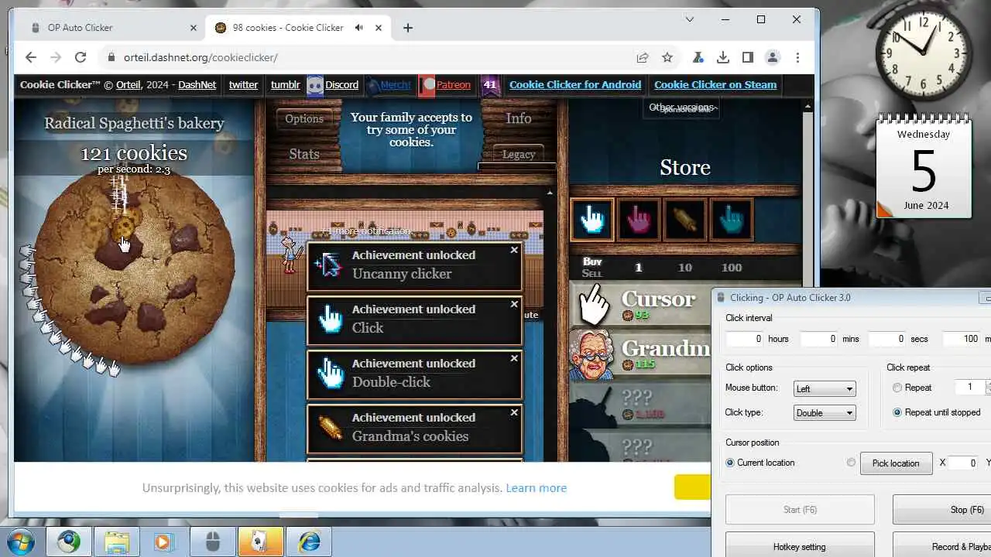Screen dimensions: 991x557
Task: Open the Discord link icon
Action: click(315, 85)
